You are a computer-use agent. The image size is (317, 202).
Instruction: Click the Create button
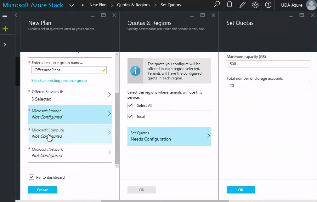pyautogui.click(x=42, y=190)
